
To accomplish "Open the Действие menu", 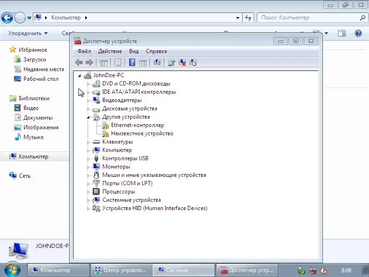I will [110, 51].
